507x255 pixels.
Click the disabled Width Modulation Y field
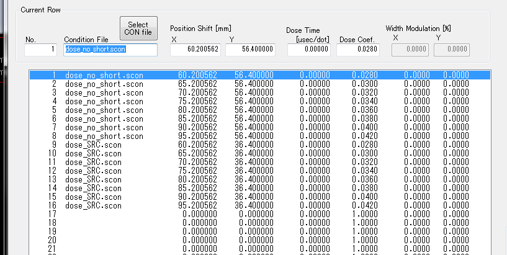(452, 50)
